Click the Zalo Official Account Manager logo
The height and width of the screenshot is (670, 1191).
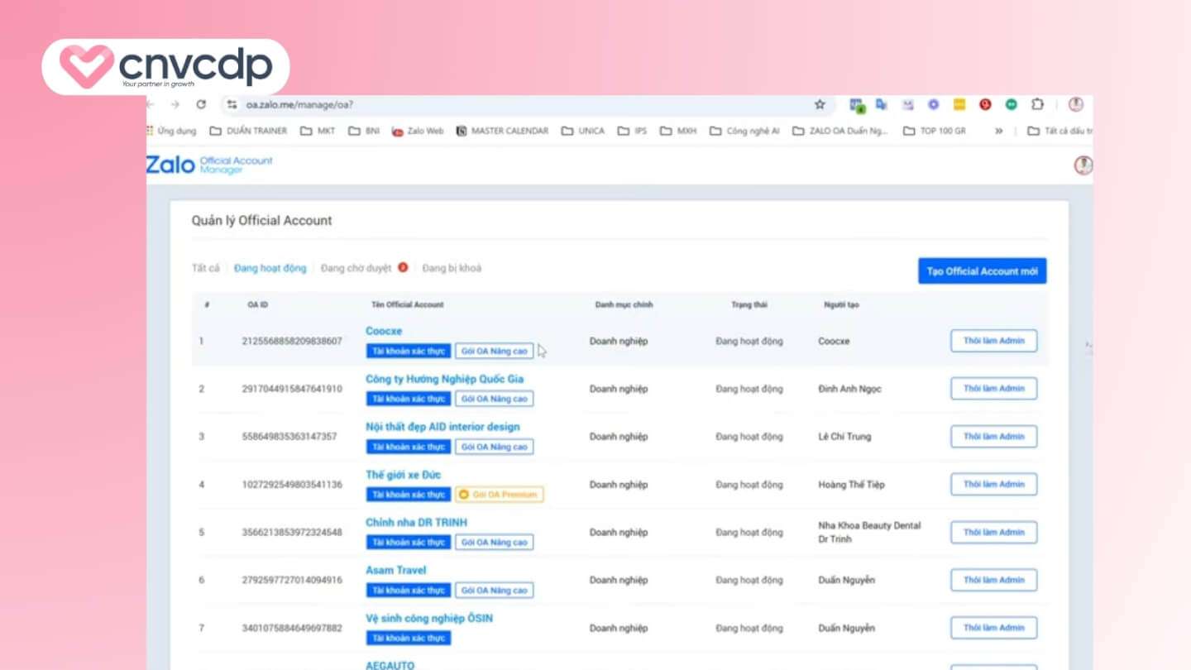click(x=209, y=165)
